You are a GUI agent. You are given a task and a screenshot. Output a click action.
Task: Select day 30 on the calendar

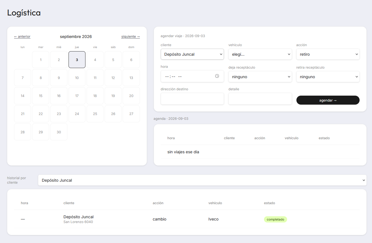[x=59, y=132]
